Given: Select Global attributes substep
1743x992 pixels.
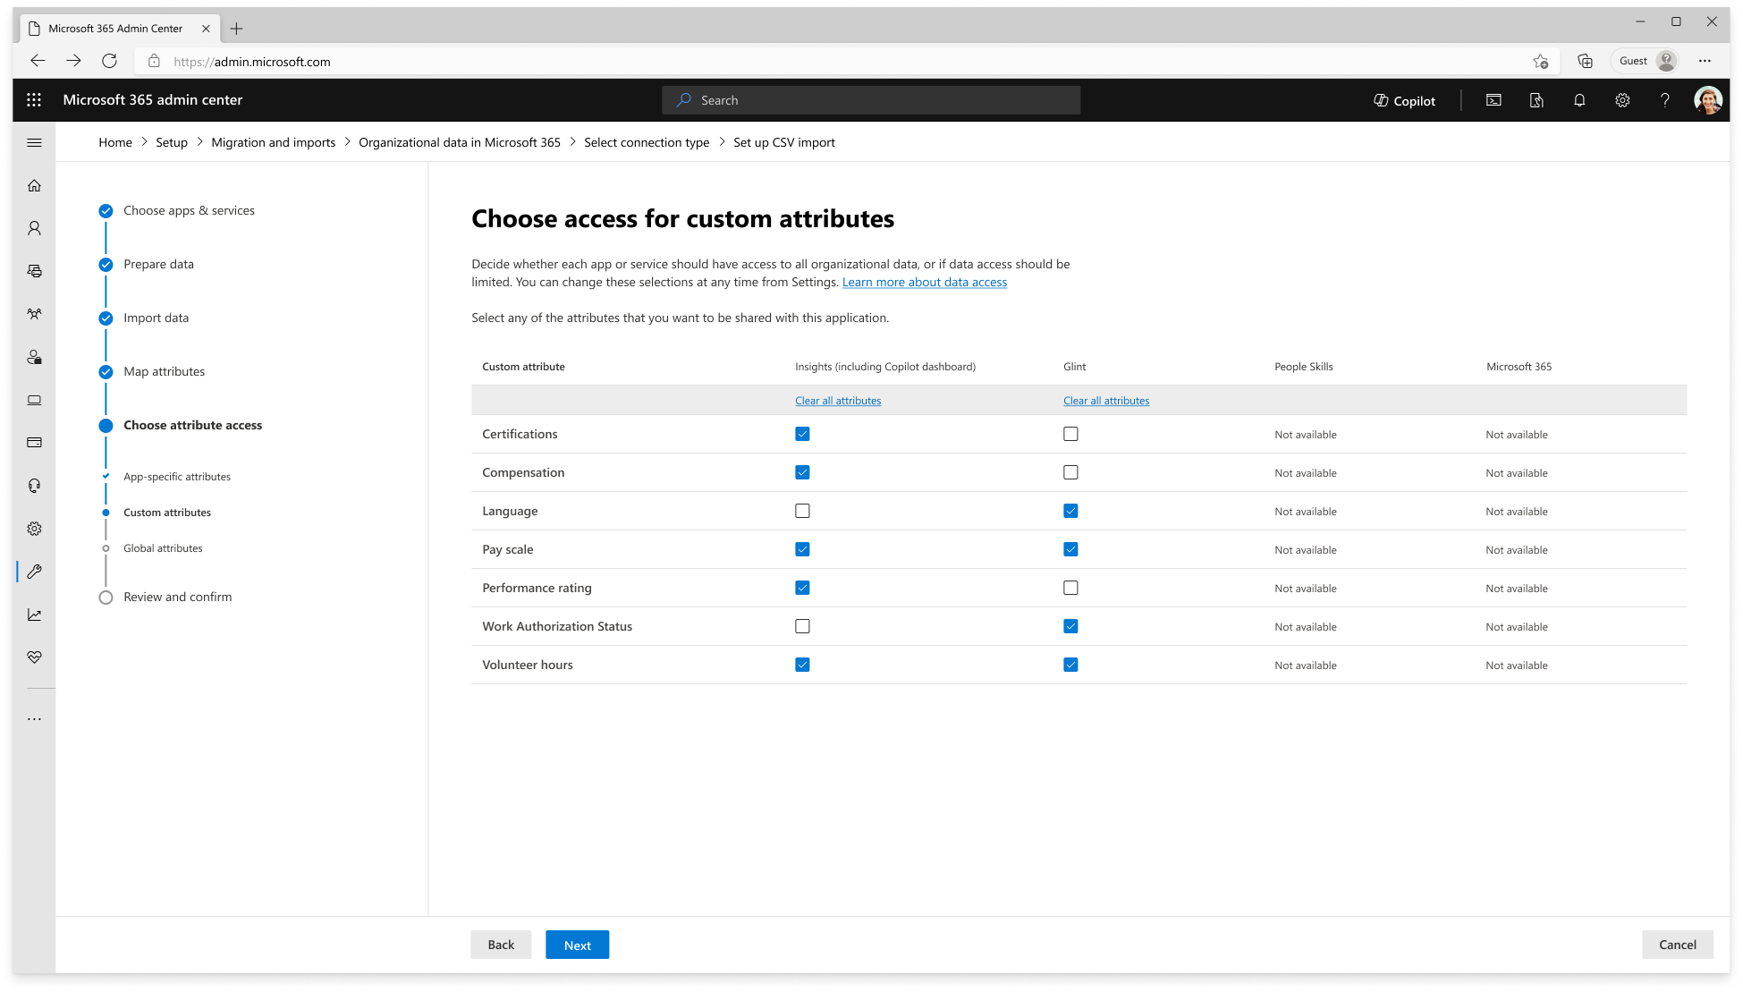Looking at the screenshot, I should [163, 548].
